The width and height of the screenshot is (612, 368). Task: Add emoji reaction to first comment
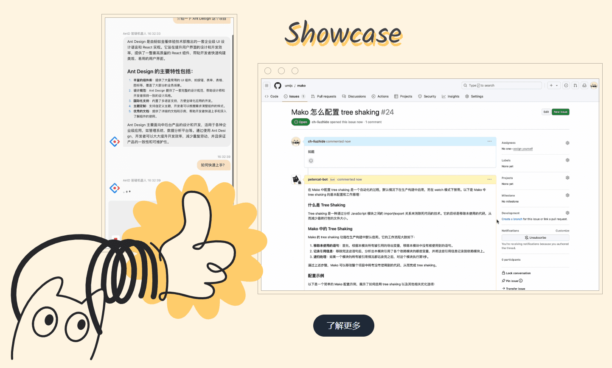point(311,161)
